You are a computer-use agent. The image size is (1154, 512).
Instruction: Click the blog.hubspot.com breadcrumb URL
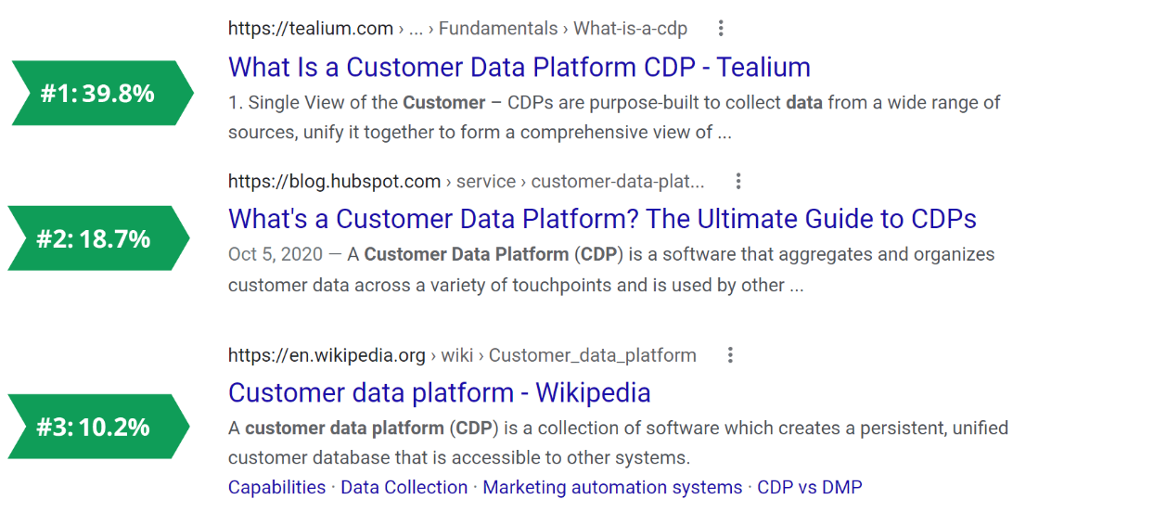pyautogui.click(x=467, y=182)
